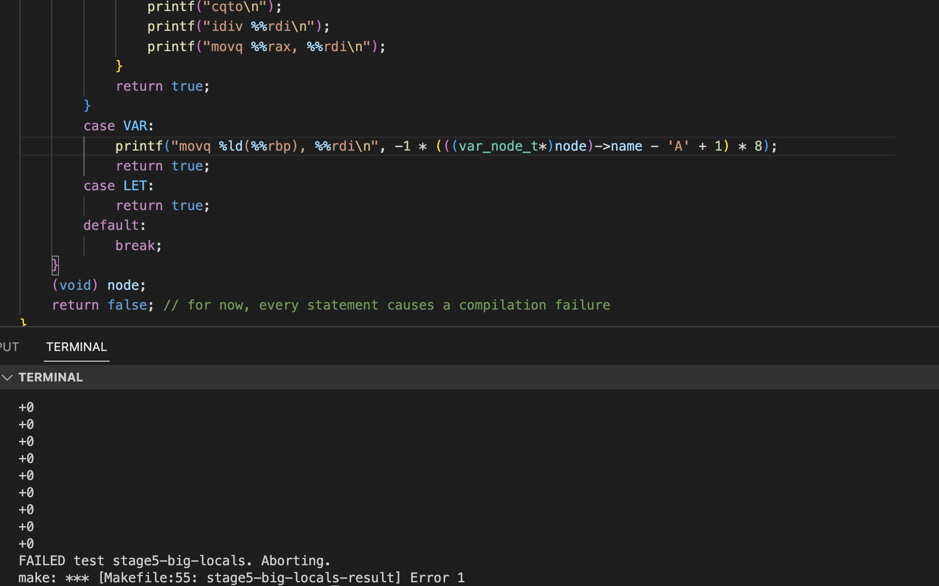The image size is (939, 586).
Task: Collapse the TERMINAL section chevron
Action: [7, 377]
